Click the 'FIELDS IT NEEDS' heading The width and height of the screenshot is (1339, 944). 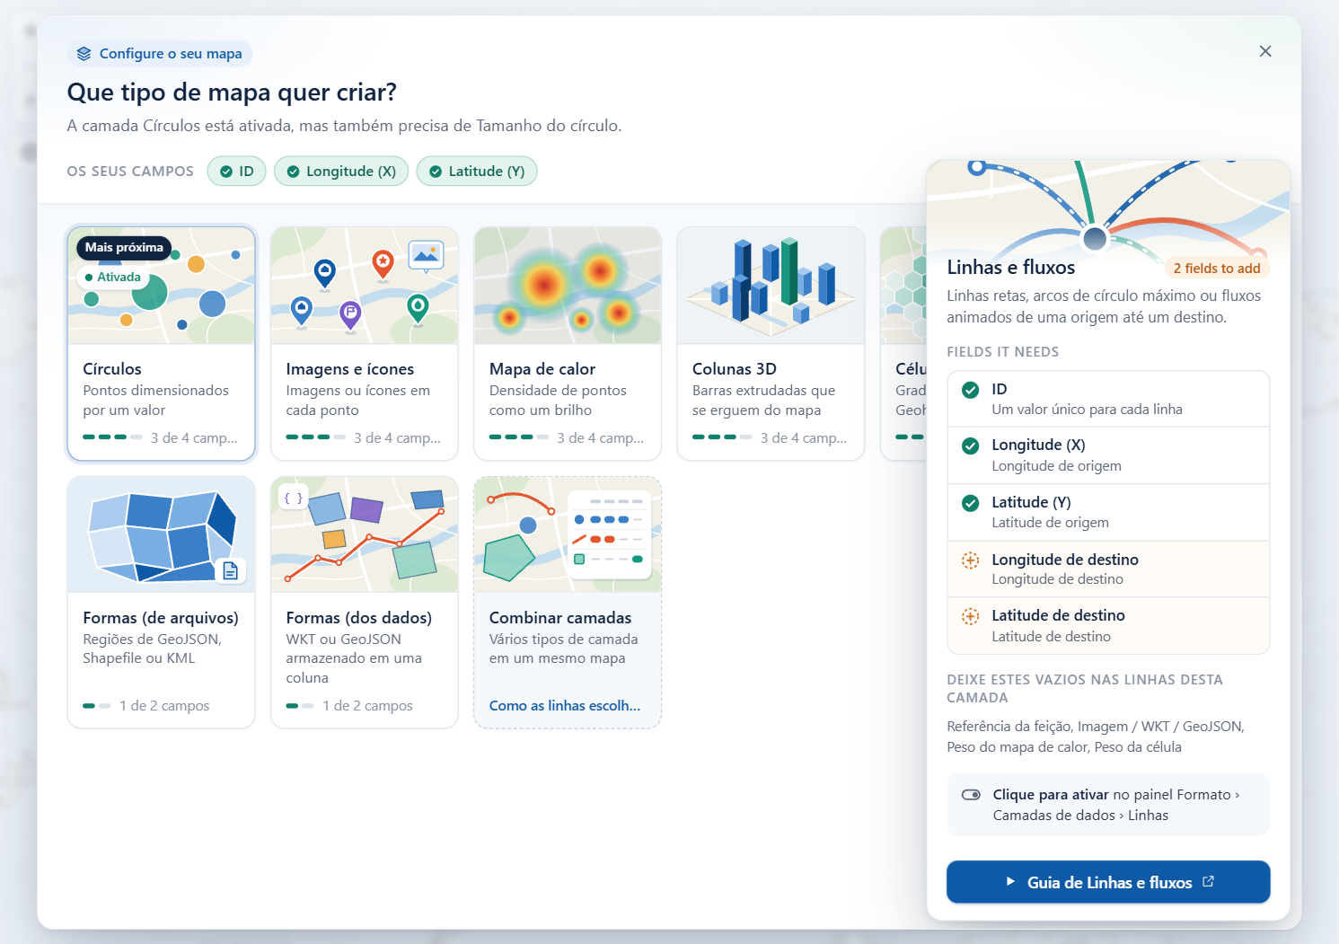(1002, 352)
